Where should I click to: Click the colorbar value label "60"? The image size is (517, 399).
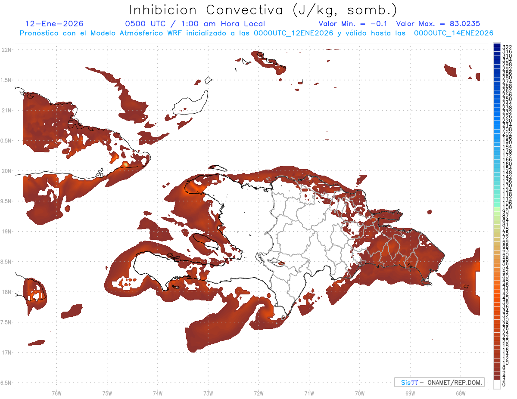point(506,254)
